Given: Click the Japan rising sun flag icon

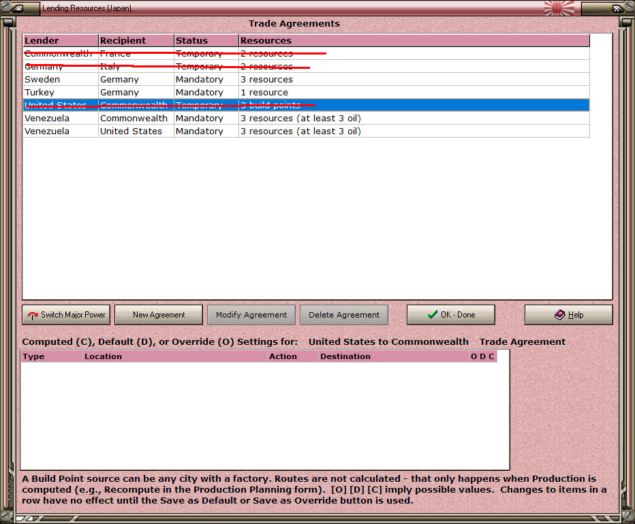Looking at the screenshot, I should (559, 8).
